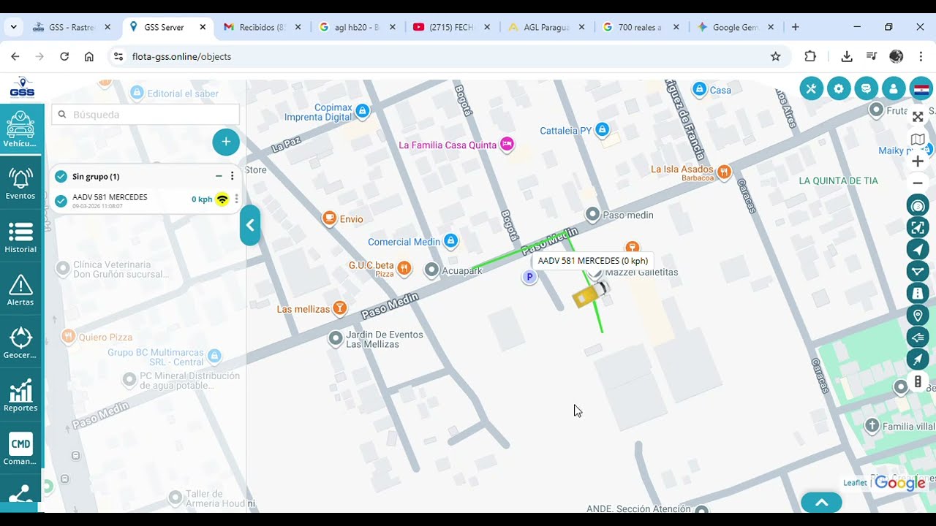936x526 pixels.
Task: Expand the bottom panel up-chevron
Action: (x=821, y=503)
